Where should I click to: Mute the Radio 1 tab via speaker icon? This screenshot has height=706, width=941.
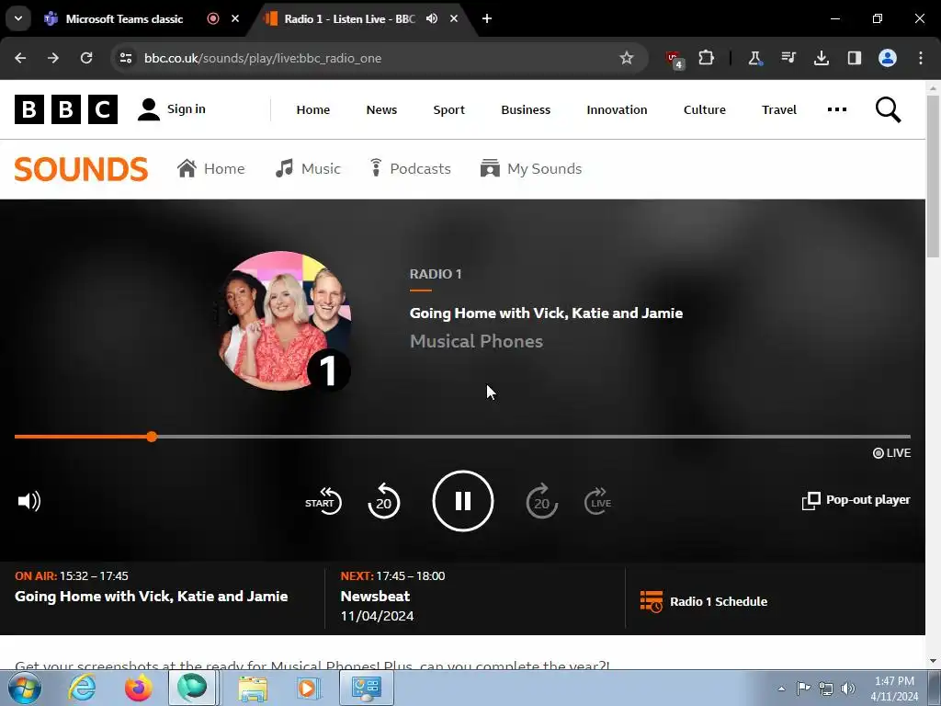[x=432, y=18]
